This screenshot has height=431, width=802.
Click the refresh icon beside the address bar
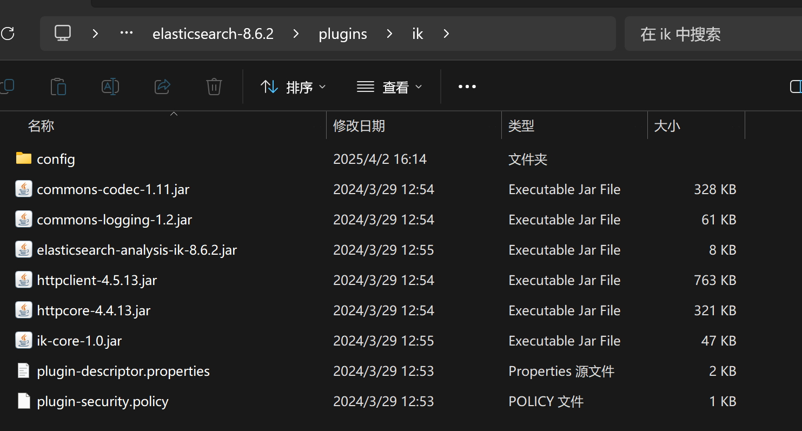pyautogui.click(x=8, y=34)
